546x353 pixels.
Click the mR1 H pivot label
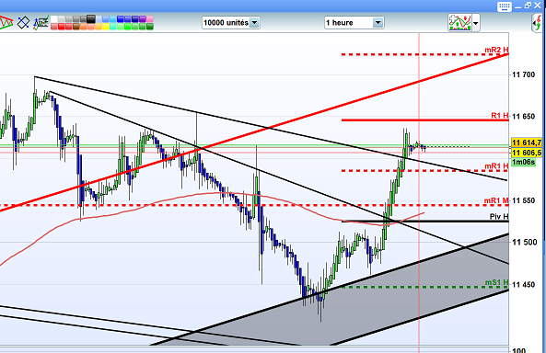tap(496, 166)
